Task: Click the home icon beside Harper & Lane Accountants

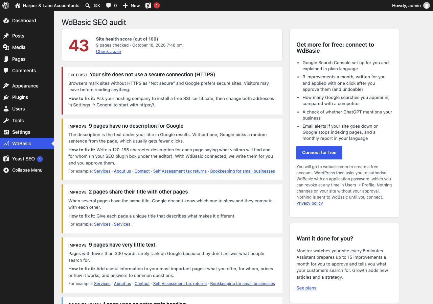Action: tap(18, 5)
